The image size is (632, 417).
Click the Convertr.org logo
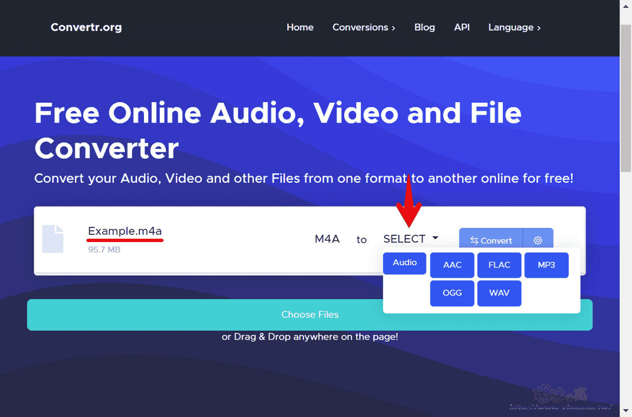point(86,27)
